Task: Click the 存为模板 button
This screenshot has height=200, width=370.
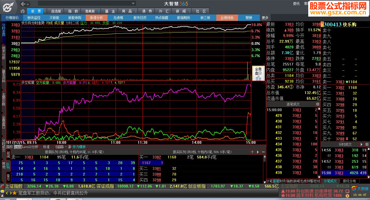Action: point(79,147)
